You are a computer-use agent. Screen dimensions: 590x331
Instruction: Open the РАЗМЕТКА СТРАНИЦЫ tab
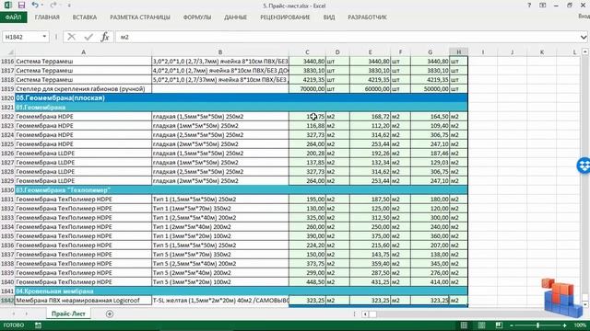tap(140, 17)
